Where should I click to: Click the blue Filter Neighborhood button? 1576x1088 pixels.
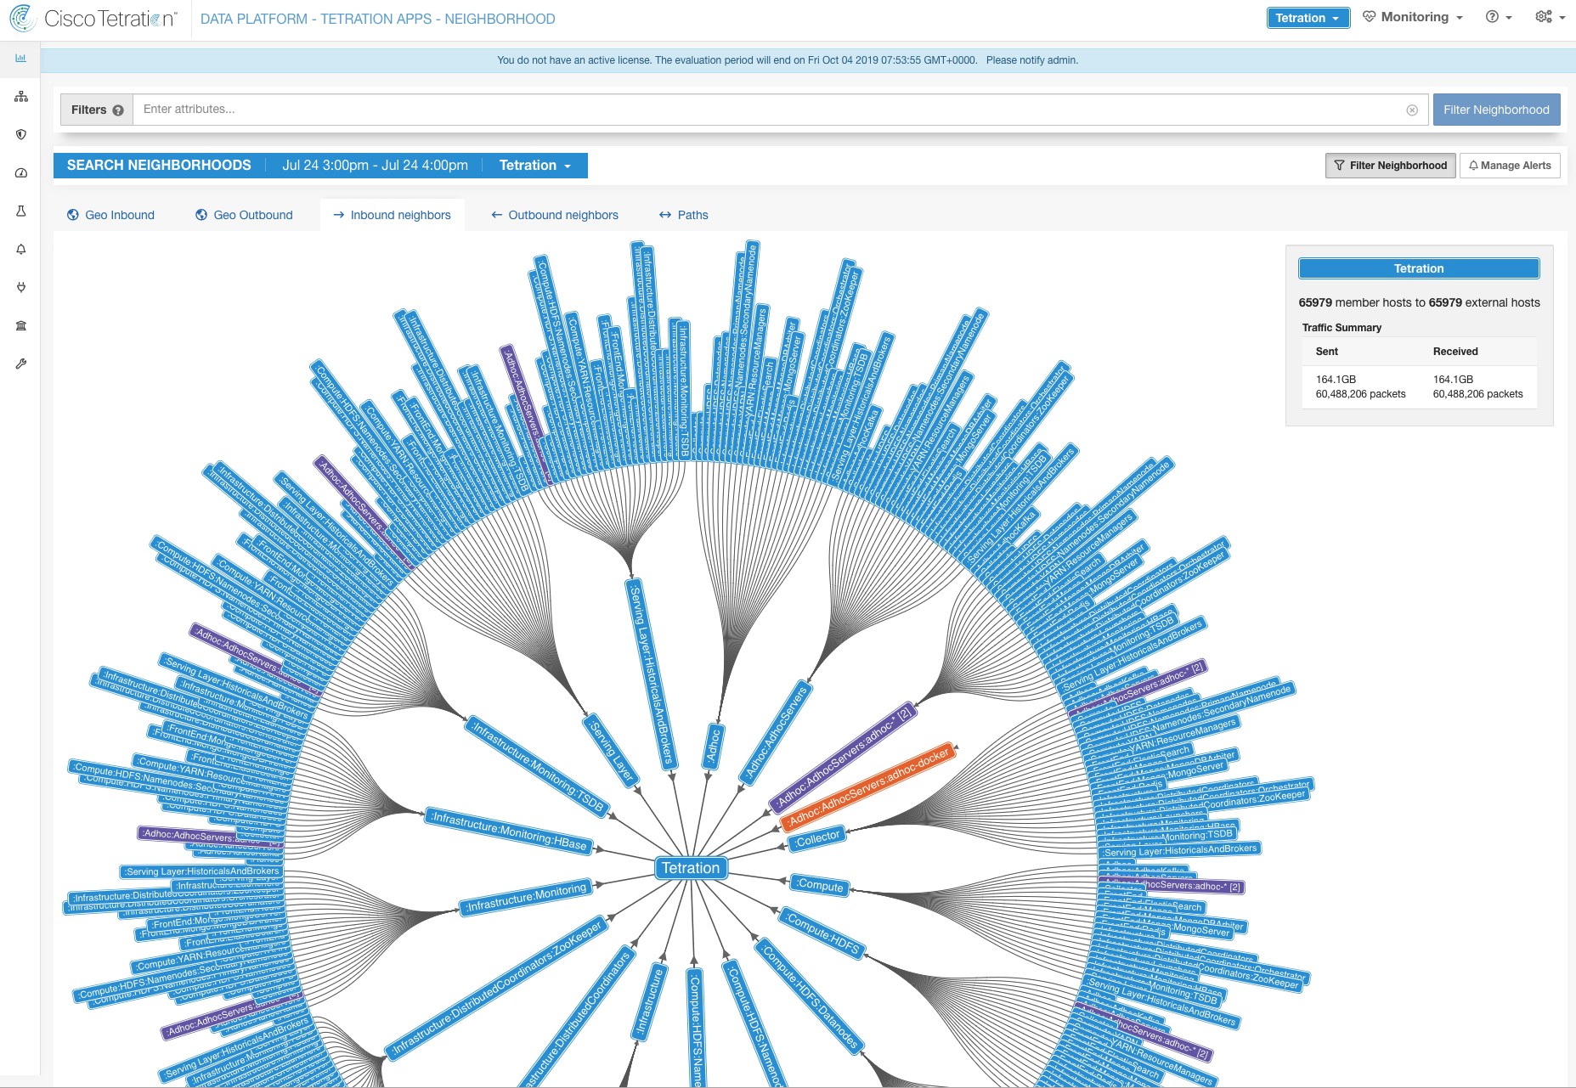pos(1496,110)
